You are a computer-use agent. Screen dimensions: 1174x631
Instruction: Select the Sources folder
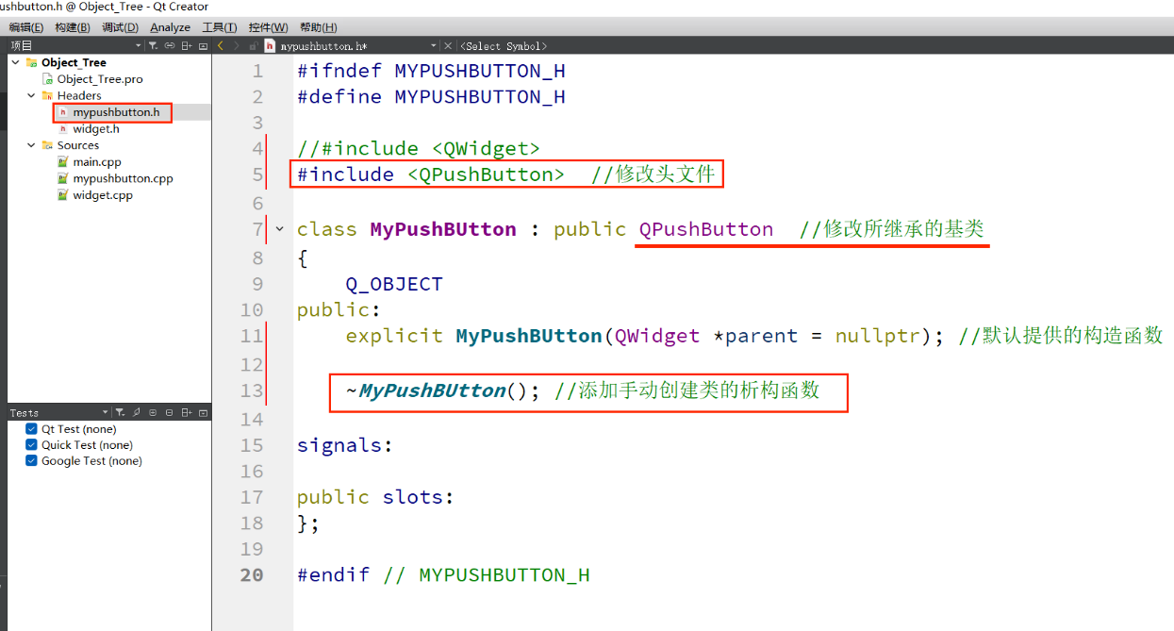78,145
